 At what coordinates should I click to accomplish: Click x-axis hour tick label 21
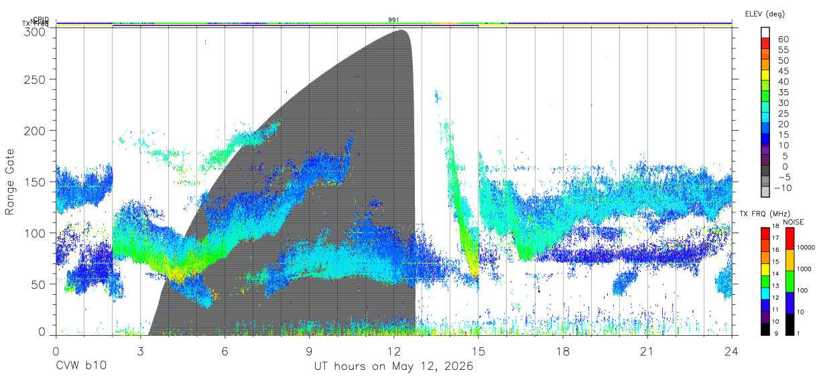point(647,351)
